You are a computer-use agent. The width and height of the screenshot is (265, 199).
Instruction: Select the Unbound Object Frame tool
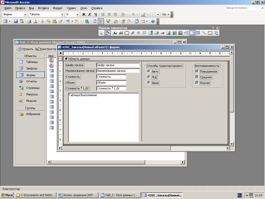[x=174, y=33]
